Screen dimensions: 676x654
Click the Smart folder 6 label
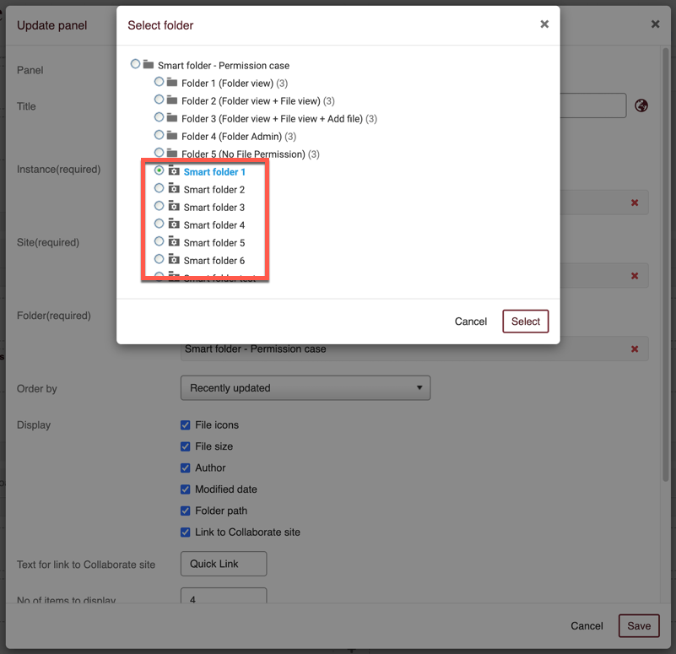tap(214, 261)
